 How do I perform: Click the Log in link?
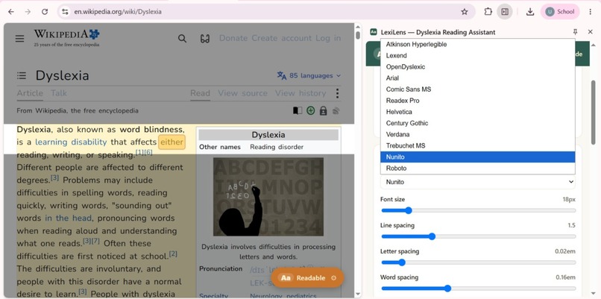tap(328, 38)
